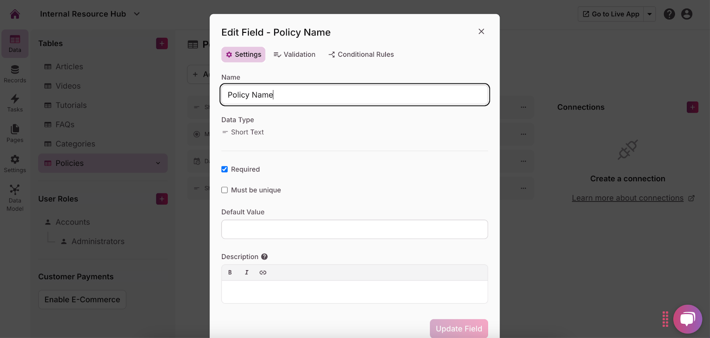Screen dimensions: 710x338
Task: Open the Data Model sidebar icon
Action: click(x=15, y=198)
